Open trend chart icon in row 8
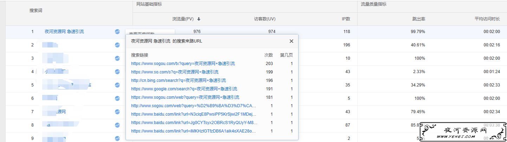507x142 pixels. (x=117, y=125)
